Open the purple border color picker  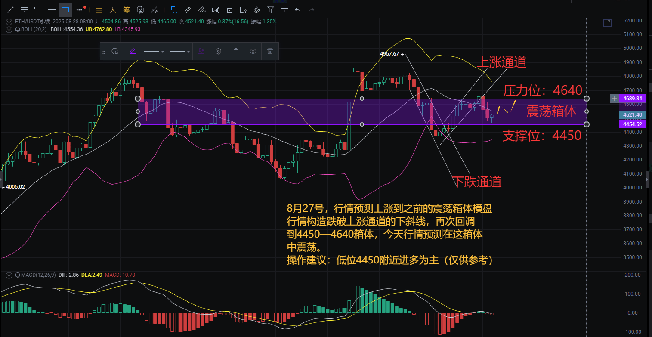132,51
